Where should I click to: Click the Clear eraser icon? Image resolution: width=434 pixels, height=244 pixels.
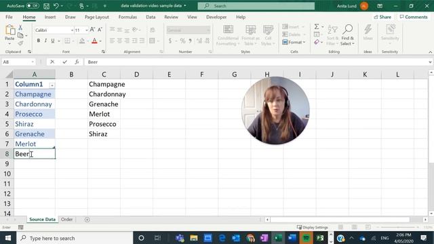pyautogui.click(x=317, y=42)
